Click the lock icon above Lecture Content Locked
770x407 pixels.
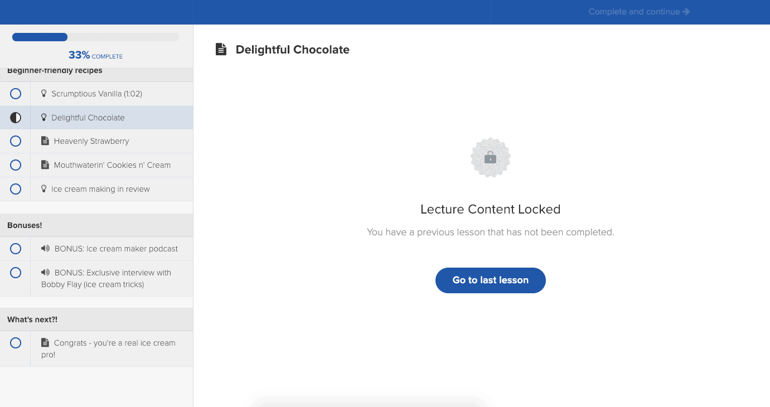click(490, 158)
